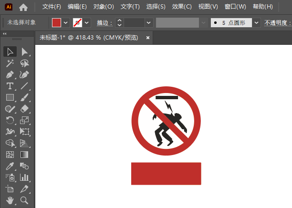Open the variable width profile dropdown

[x=204, y=23]
